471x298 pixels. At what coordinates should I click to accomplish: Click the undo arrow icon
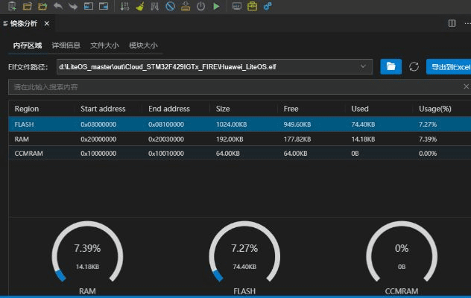click(57, 7)
